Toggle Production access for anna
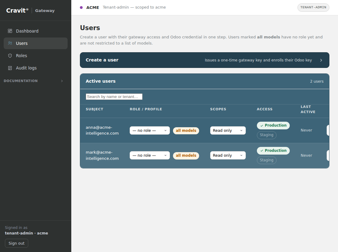The height and width of the screenshot is (252, 338). tap(273, 125)
